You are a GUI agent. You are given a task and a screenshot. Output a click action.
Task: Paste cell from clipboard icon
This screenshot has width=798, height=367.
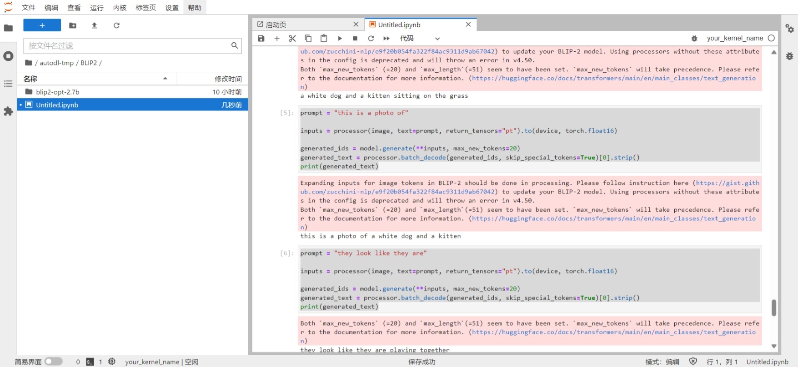tap(324, 39)
